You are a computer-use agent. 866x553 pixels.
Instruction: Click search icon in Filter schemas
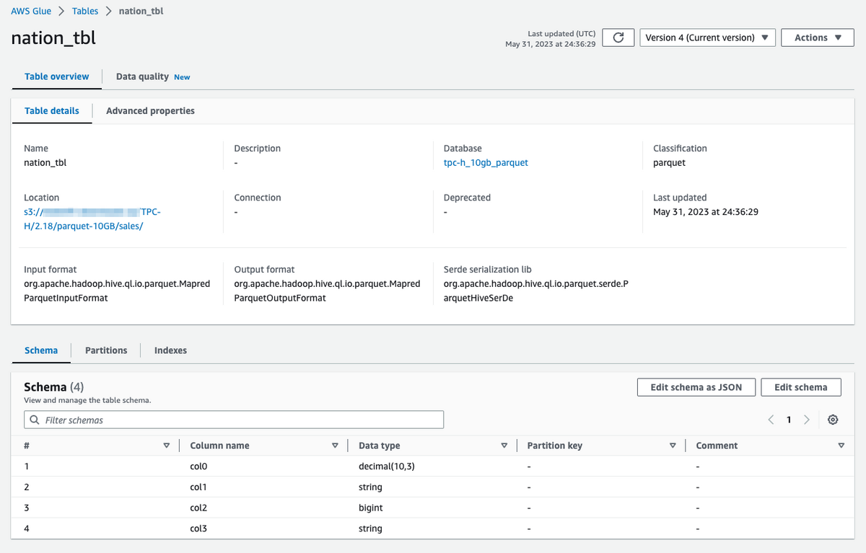point(35,420)
